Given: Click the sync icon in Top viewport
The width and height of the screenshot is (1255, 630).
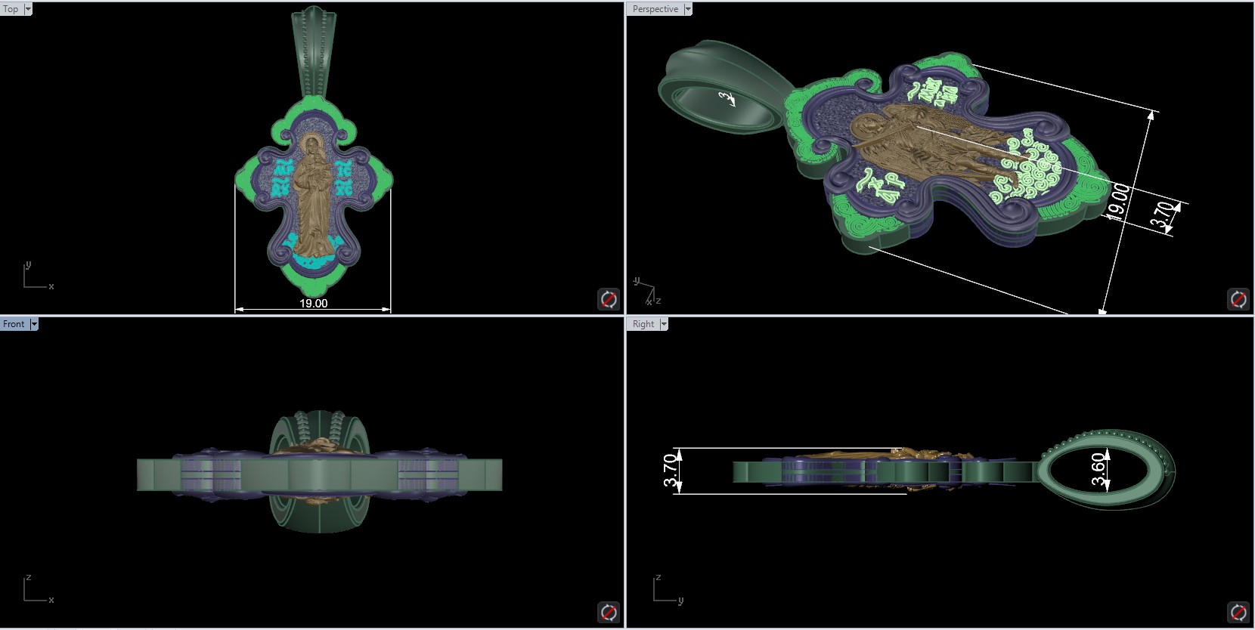Looking at the screenshot, I should [x=609, y=299].
